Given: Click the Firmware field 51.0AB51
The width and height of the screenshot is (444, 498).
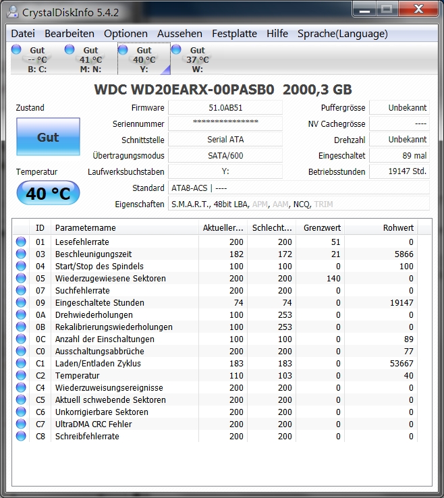Looking at the screenshot, I should (225, 107).
